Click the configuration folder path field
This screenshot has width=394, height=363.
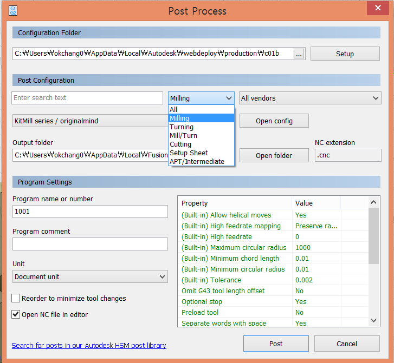153,54
